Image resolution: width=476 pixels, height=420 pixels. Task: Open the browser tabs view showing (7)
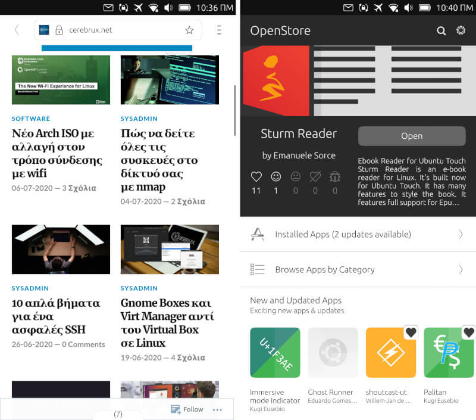point(118,414)
